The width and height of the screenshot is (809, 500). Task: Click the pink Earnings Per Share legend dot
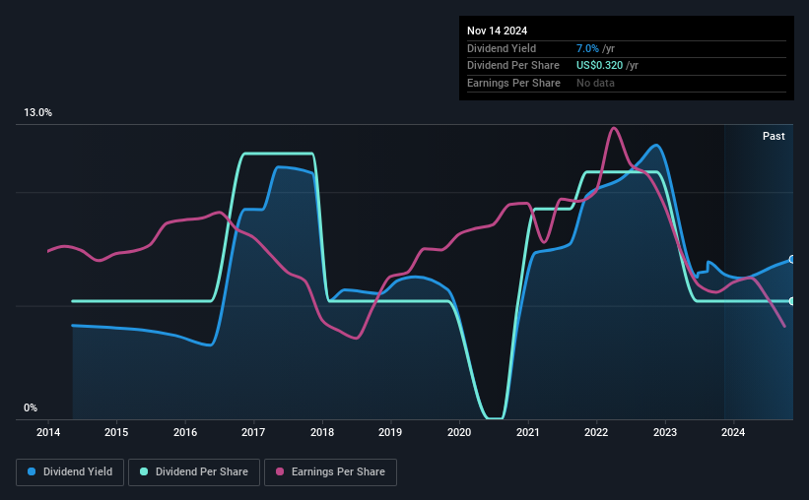tap(280, 471)
